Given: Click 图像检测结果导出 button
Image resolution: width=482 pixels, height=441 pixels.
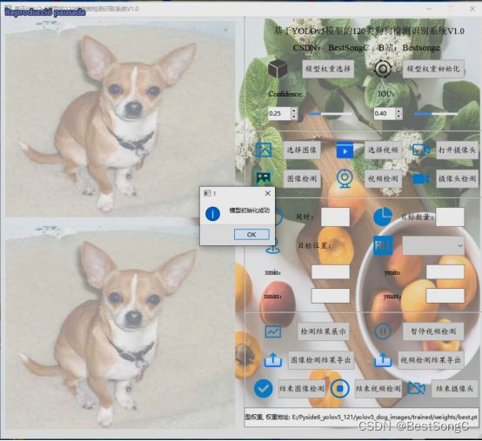Looking at the screenshot, I should pyautogui.click(x=321, y=360).
